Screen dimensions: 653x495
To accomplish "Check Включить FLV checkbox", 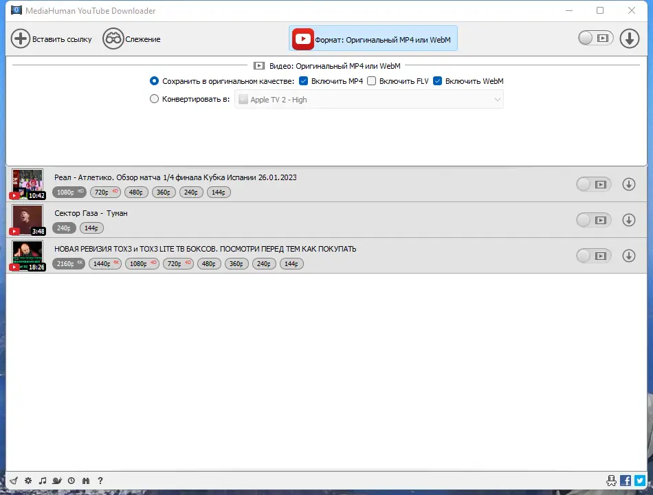I will [371, 81].
